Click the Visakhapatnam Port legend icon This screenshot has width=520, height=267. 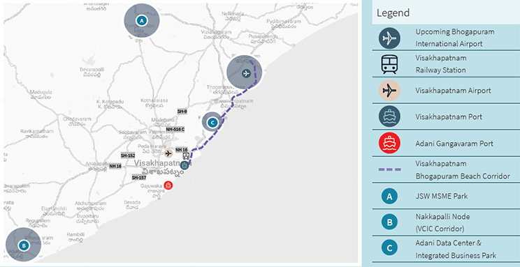(390, 117)
